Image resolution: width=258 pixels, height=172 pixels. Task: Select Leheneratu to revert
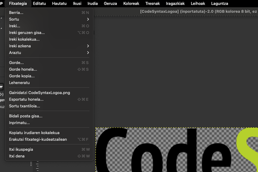[x=49, y=83]
